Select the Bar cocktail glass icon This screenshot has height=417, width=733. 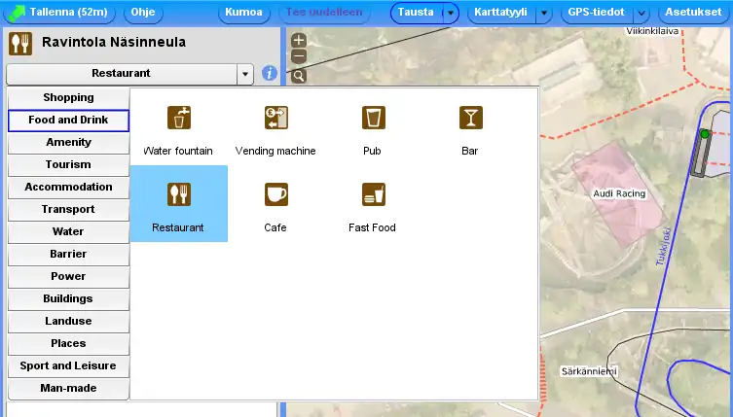tap(470, 118)
